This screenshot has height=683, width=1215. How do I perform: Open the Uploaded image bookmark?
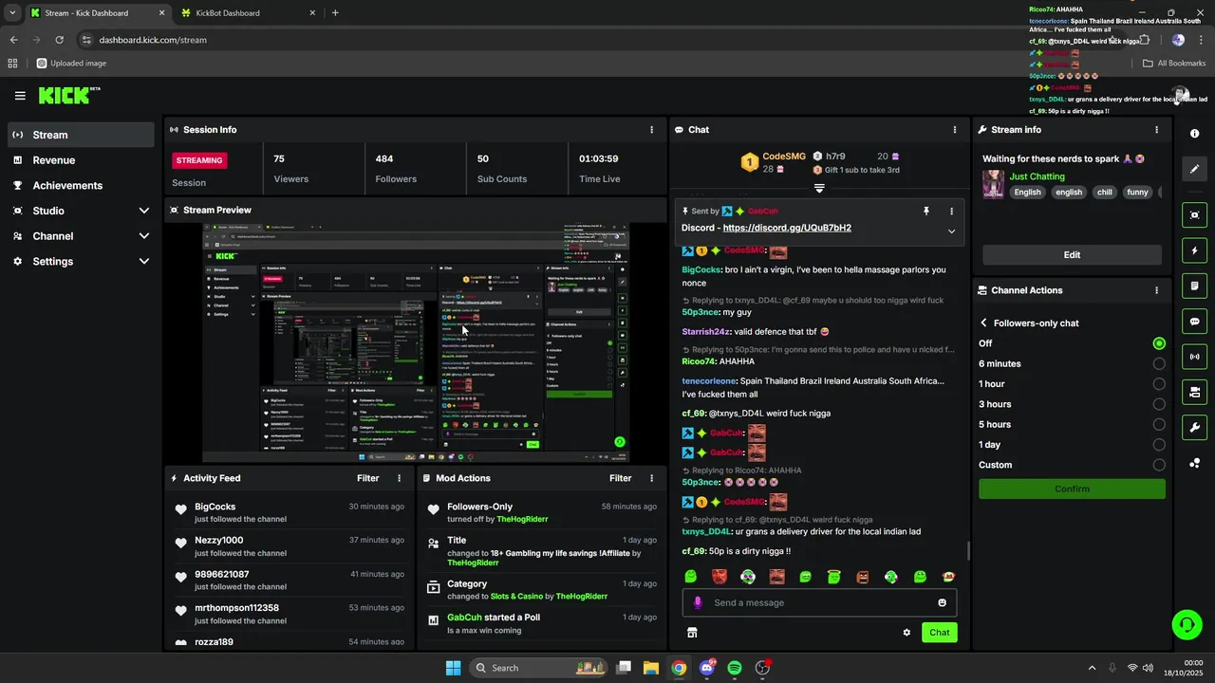click(71, 64)
